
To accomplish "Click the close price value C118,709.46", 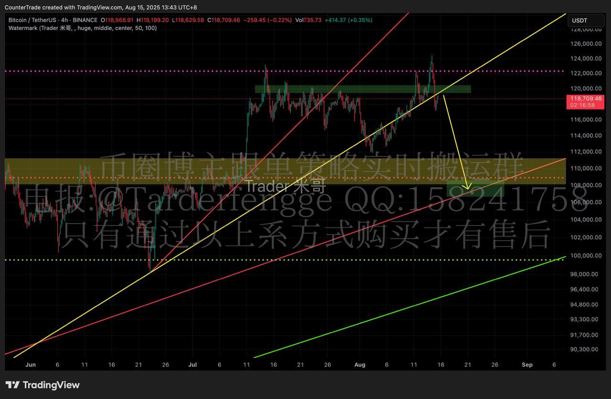I will pos(223,20).
